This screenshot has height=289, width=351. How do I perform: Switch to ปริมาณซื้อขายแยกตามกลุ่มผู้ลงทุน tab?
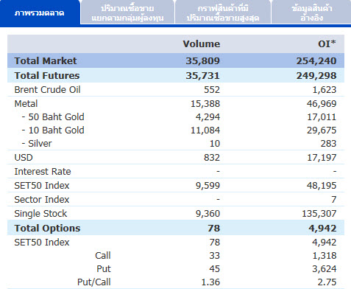click(x=127, y=13)
